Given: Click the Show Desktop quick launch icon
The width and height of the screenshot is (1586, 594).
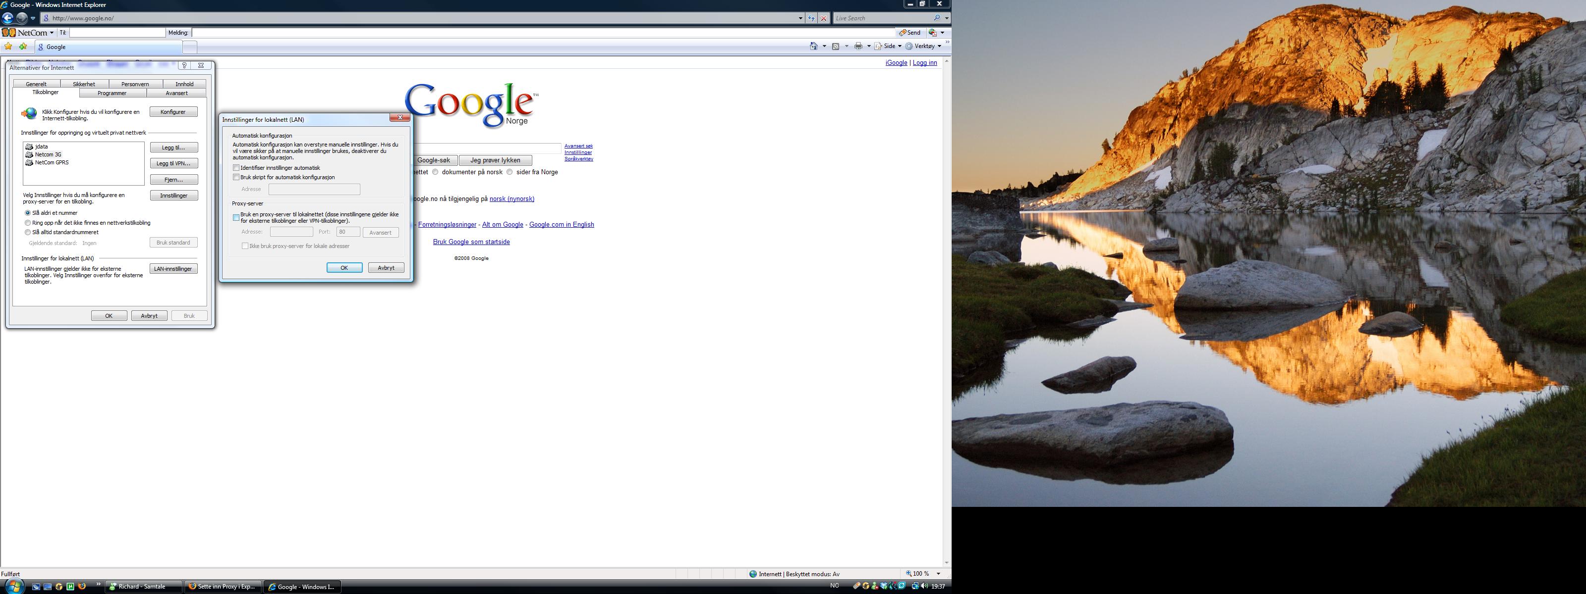Looking at the screenshot, I should 48,587.
